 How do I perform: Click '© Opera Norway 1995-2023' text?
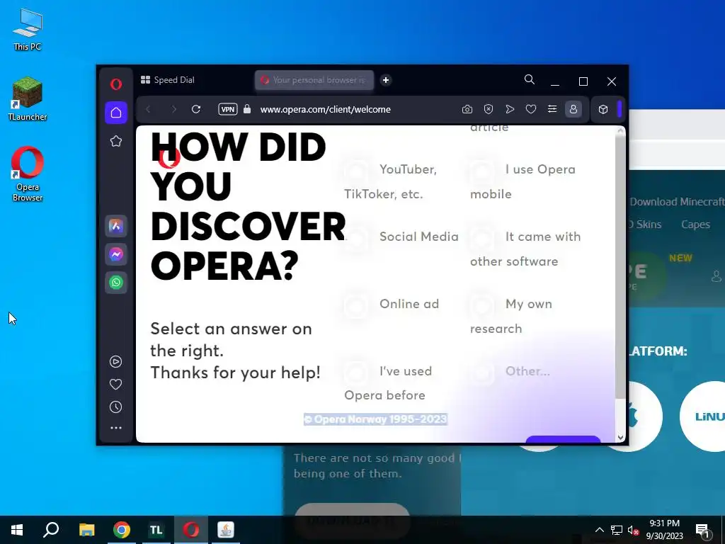tap(375, 419)
